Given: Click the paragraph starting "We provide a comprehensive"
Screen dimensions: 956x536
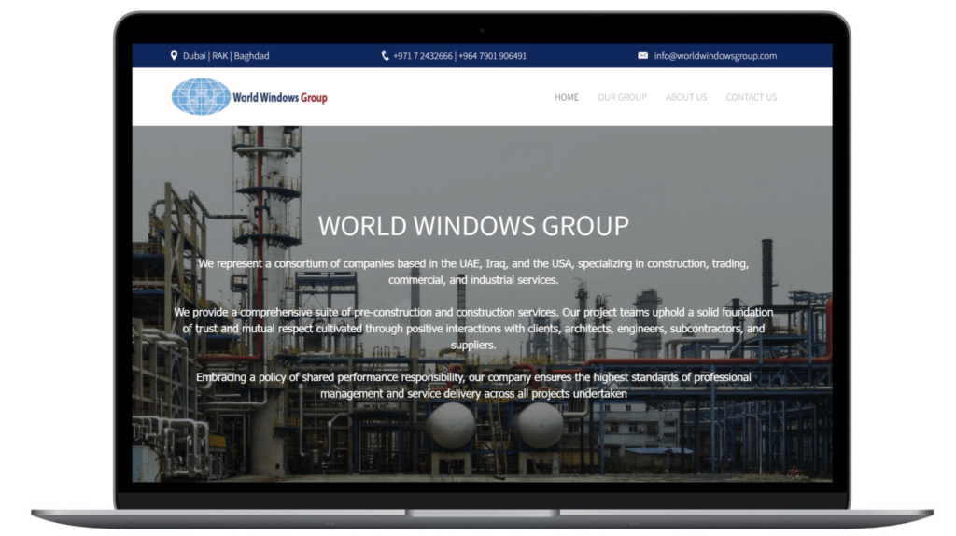Looking at the screenshot, I should pos(473,328).
